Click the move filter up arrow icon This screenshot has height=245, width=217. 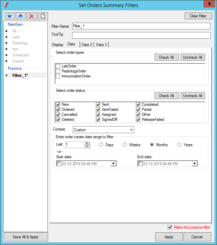click(x=21, y=16)
